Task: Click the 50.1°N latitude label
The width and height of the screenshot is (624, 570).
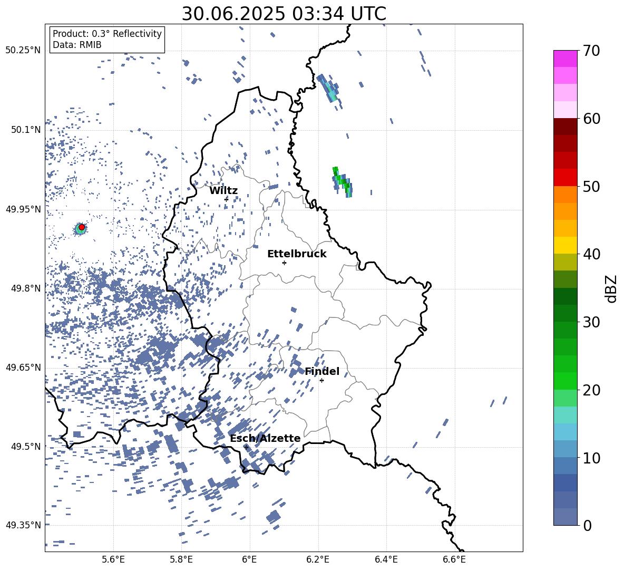Action: (25, 130)
